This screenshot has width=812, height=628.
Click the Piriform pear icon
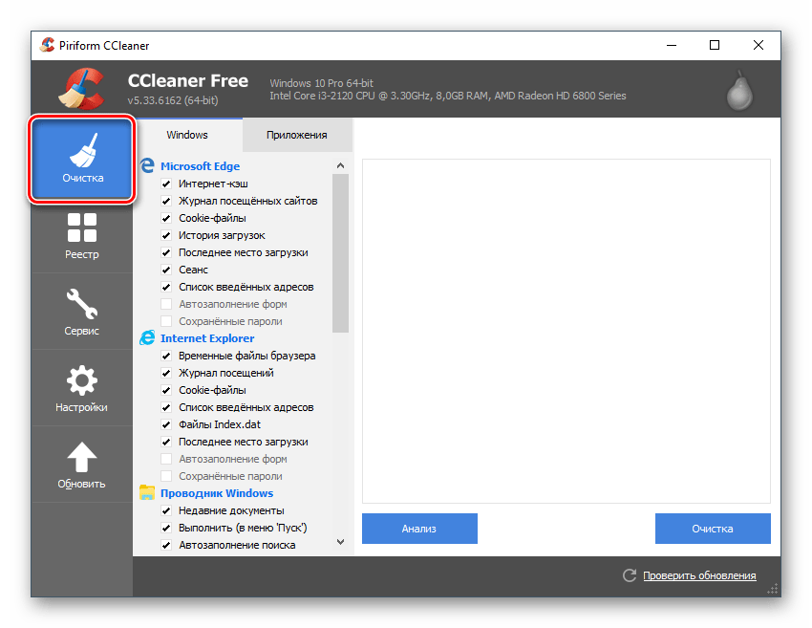[738, 89]
